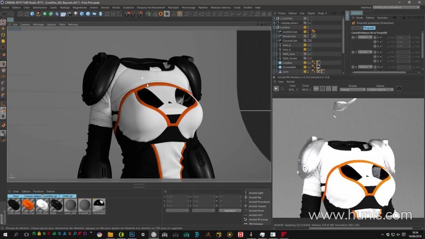
Task: Open the viewport Affichage menu
Action: pyautogui.click(x=38, y=24)
